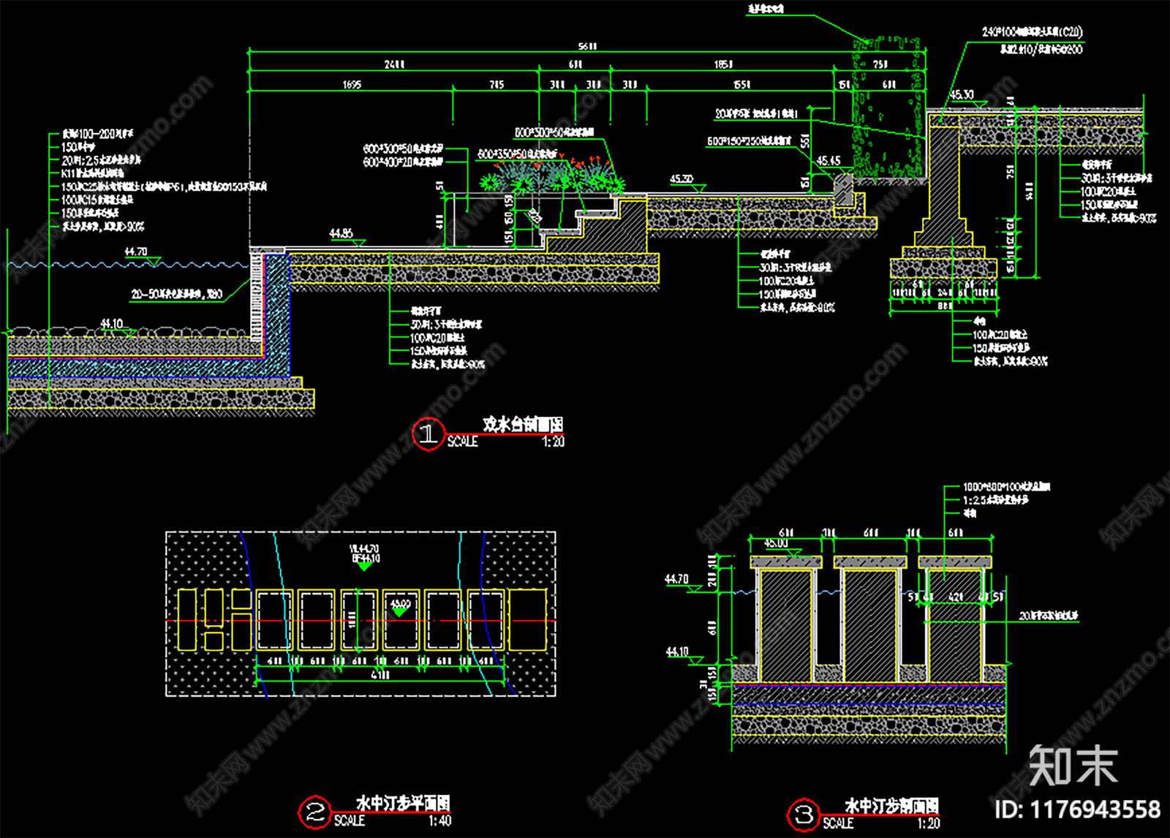Select the red circled drawing number 3
This screenshot has height=838, width=1170.
click(804, 815)
